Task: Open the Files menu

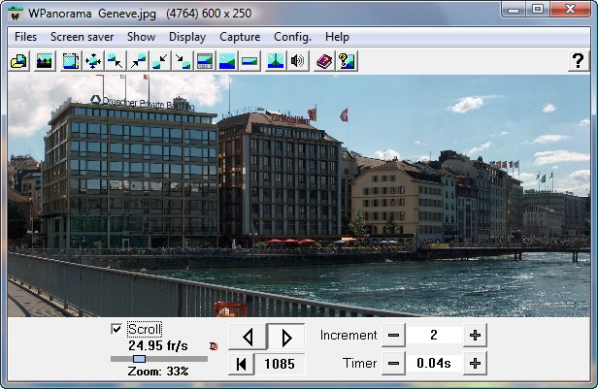Action: (x=25, y=37)
